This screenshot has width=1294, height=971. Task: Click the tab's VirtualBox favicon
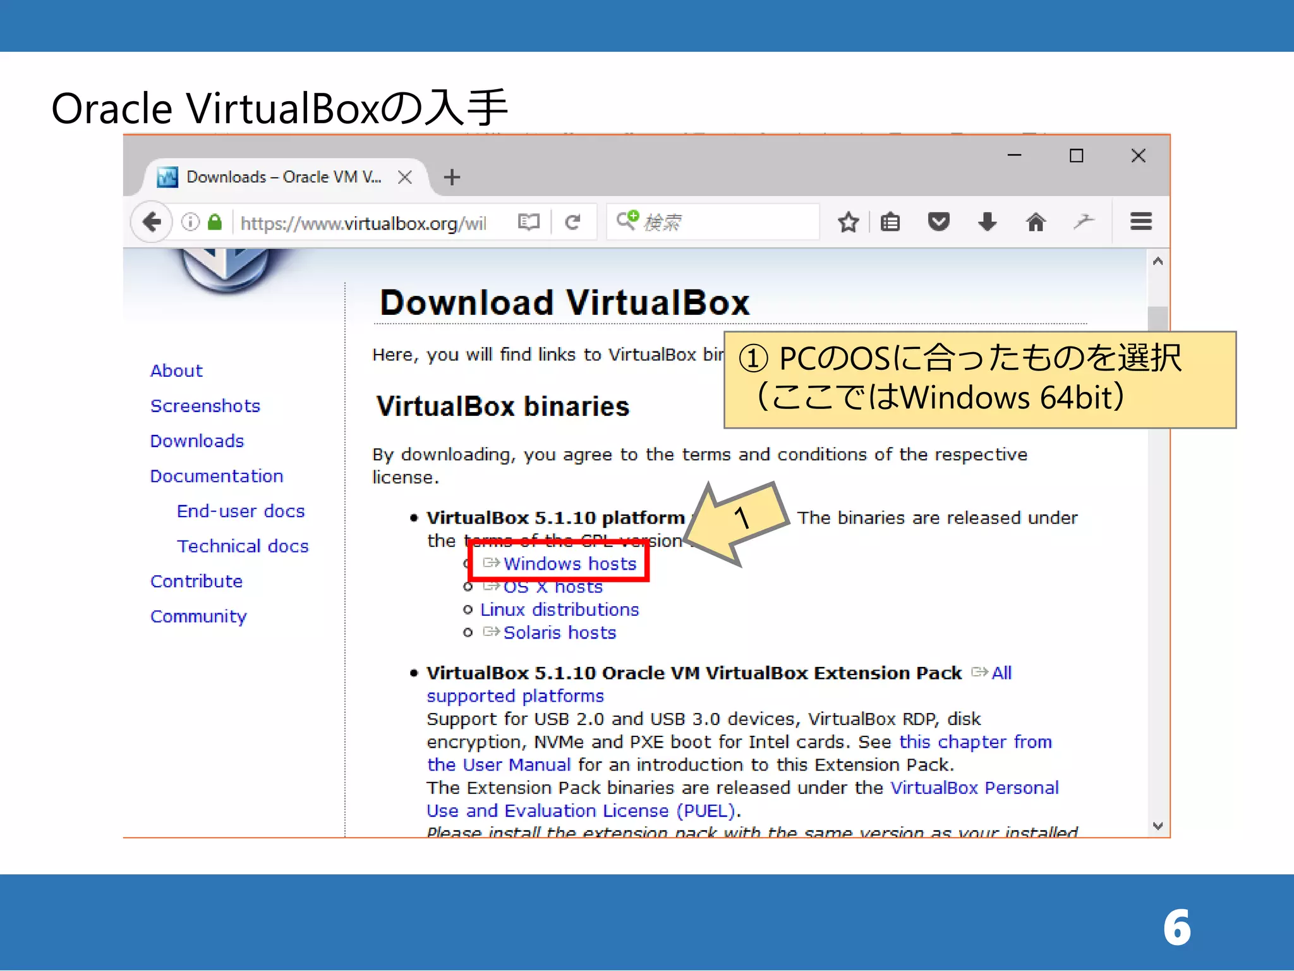[x=167, y=177]
